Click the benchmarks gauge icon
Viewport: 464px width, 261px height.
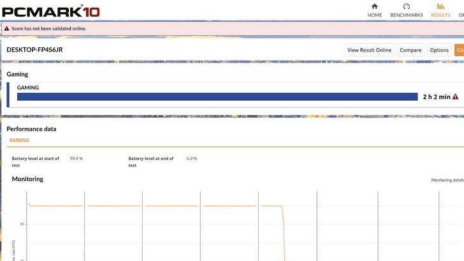[407, 6]
